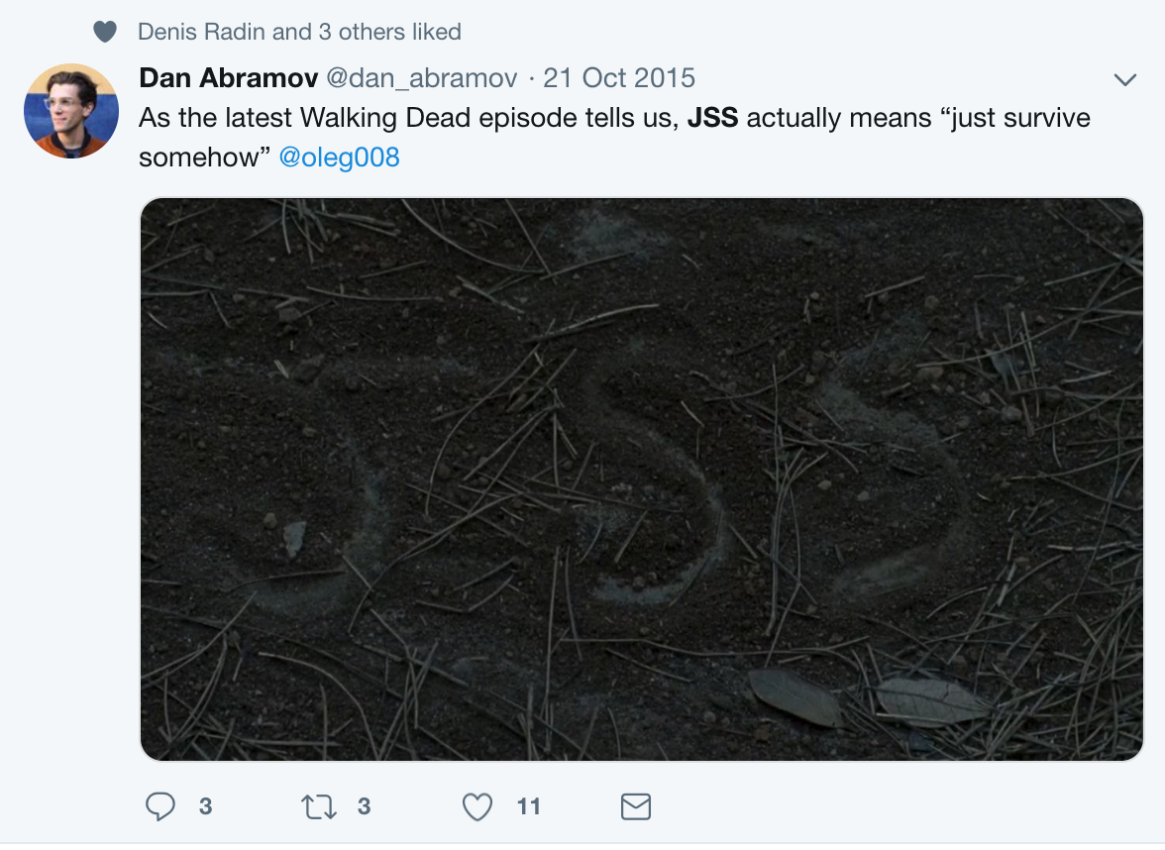Screen dimensions: 1165x850
Task: Open the tweet permalink dated 21 Oct 2015
Action: click(619, 78)
